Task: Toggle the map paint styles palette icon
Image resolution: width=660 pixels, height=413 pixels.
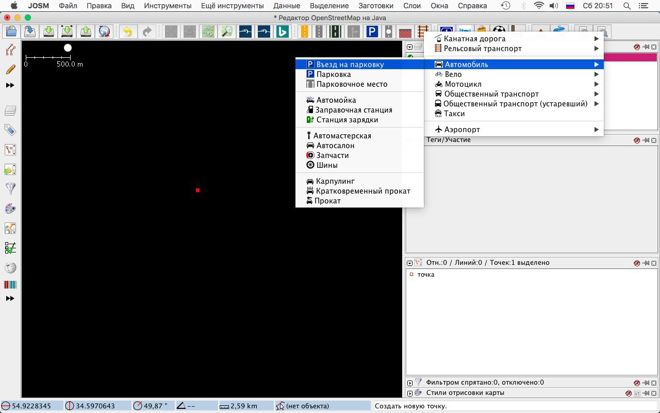Action: [x=10, y=209]
